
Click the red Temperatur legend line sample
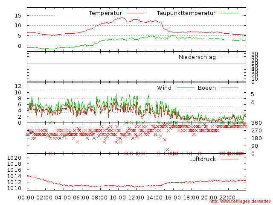pyautogui.click(x=136, y=13)
